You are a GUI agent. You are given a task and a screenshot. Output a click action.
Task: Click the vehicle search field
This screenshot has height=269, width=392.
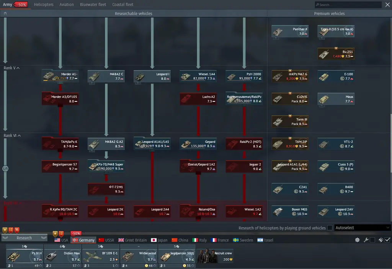[348, 5]
